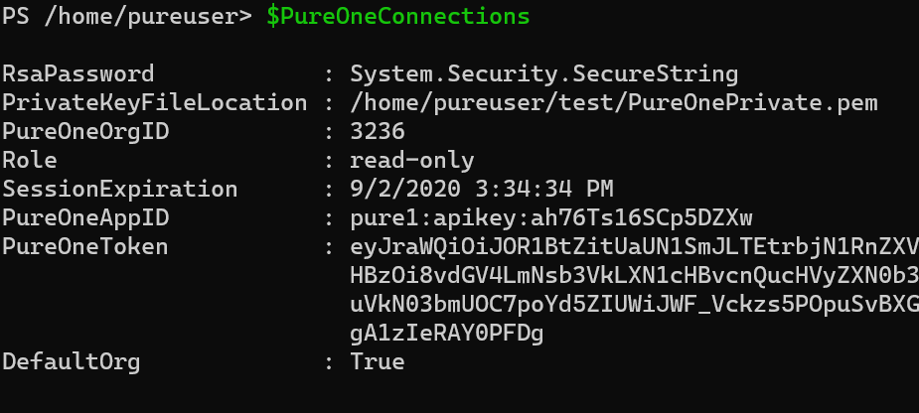The height and width of the screenshot is (413, 919).
Task: Click the 9/2/2020 3:34:34 PM timestamp
Action: [x=482, y=190]
